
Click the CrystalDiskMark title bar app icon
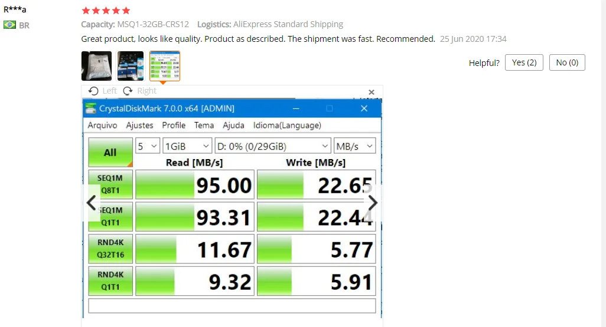[x=91, y=108]
